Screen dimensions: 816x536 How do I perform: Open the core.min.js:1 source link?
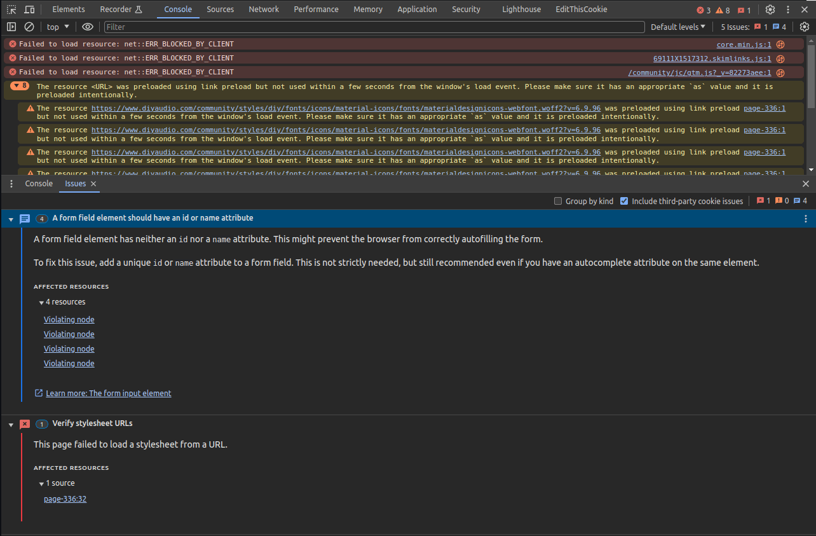pos(744,45)
